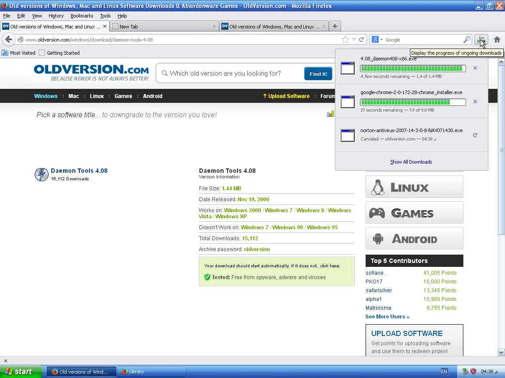Click the google-chrome installer file icon
The image size is (505, 378).
[x=348, y=101]
